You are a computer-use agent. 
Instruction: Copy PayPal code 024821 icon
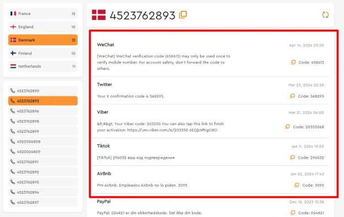[x=293, y=213]
